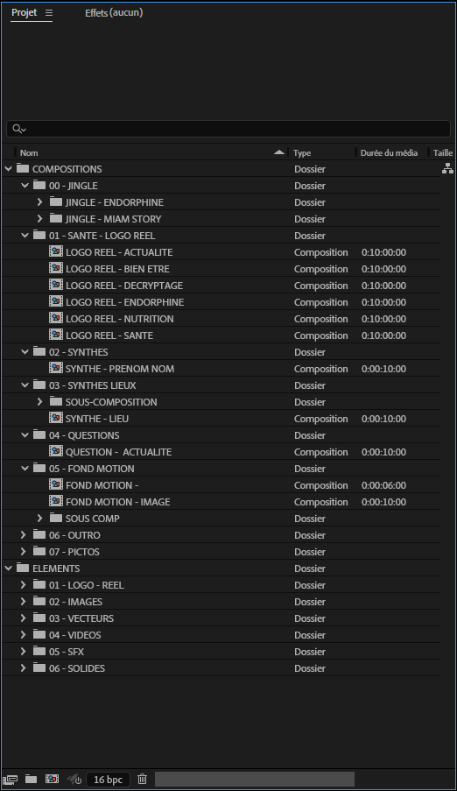Collapse the ELEMENTS folder
The image size is (457, 791).
point(8,569)
